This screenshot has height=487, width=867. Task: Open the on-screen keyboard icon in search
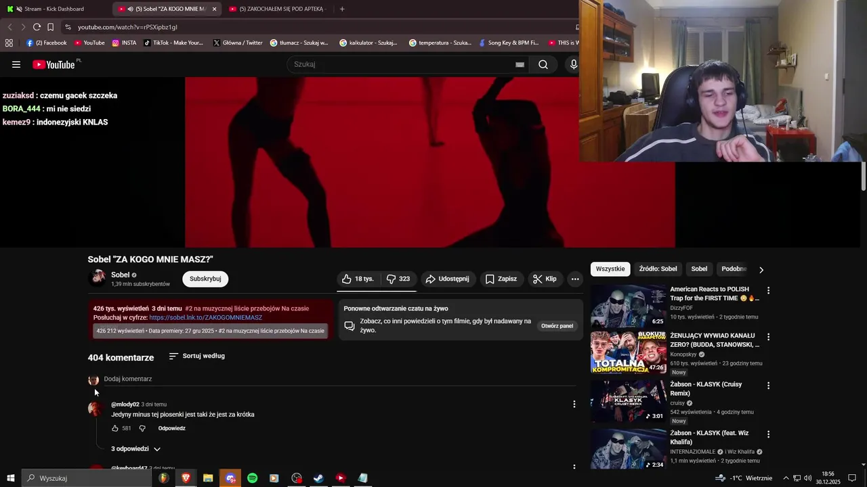tap(520, 64)
